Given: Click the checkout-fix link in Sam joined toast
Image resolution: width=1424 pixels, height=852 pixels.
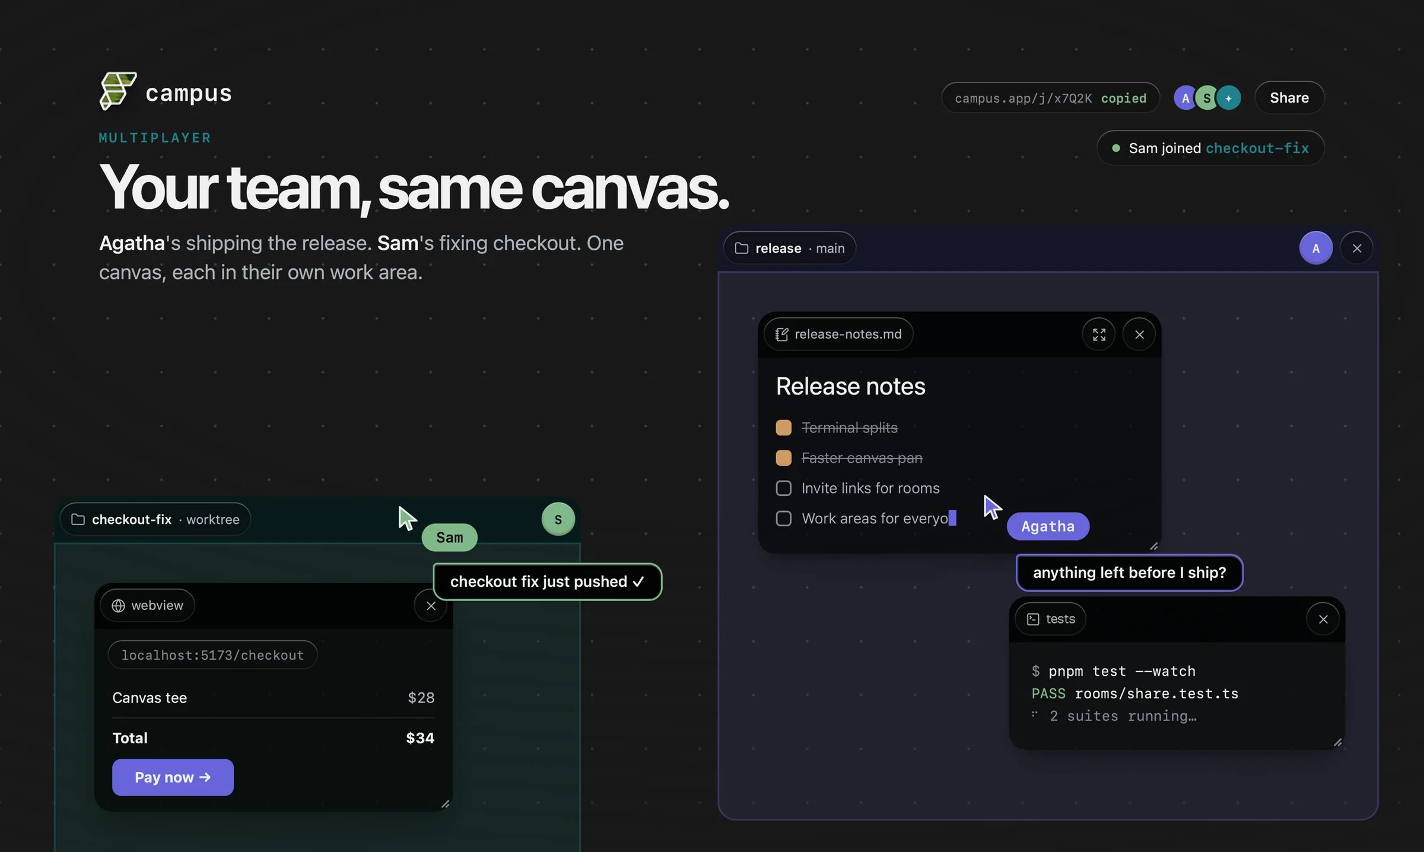Looking at the screenshot, I should (1257, 148).
